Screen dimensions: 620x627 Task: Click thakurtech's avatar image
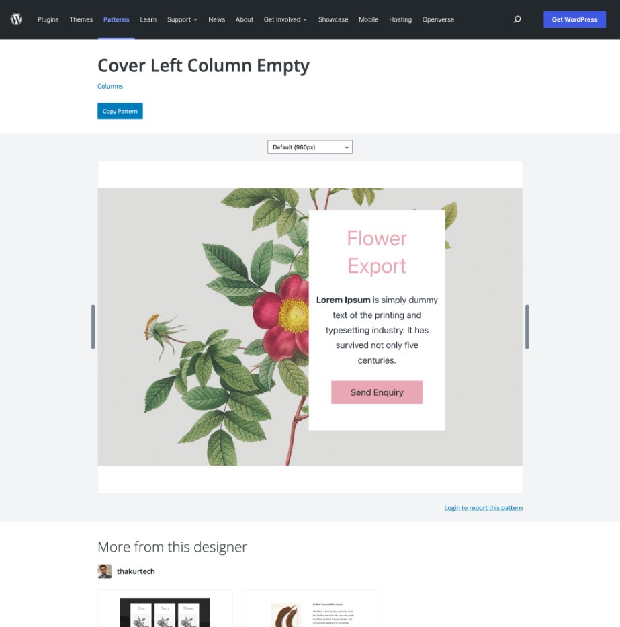pyautogui.click(x=105, y=571)
